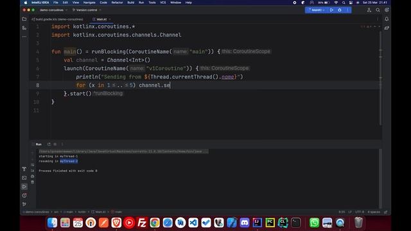Viewport: 411px width, 231px height.
Task: Open the Build menu
Action: 131,3
